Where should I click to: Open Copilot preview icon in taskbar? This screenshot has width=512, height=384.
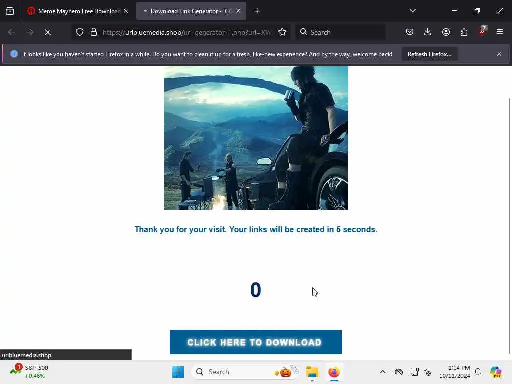pyautogui.click(x=495, y=372)
